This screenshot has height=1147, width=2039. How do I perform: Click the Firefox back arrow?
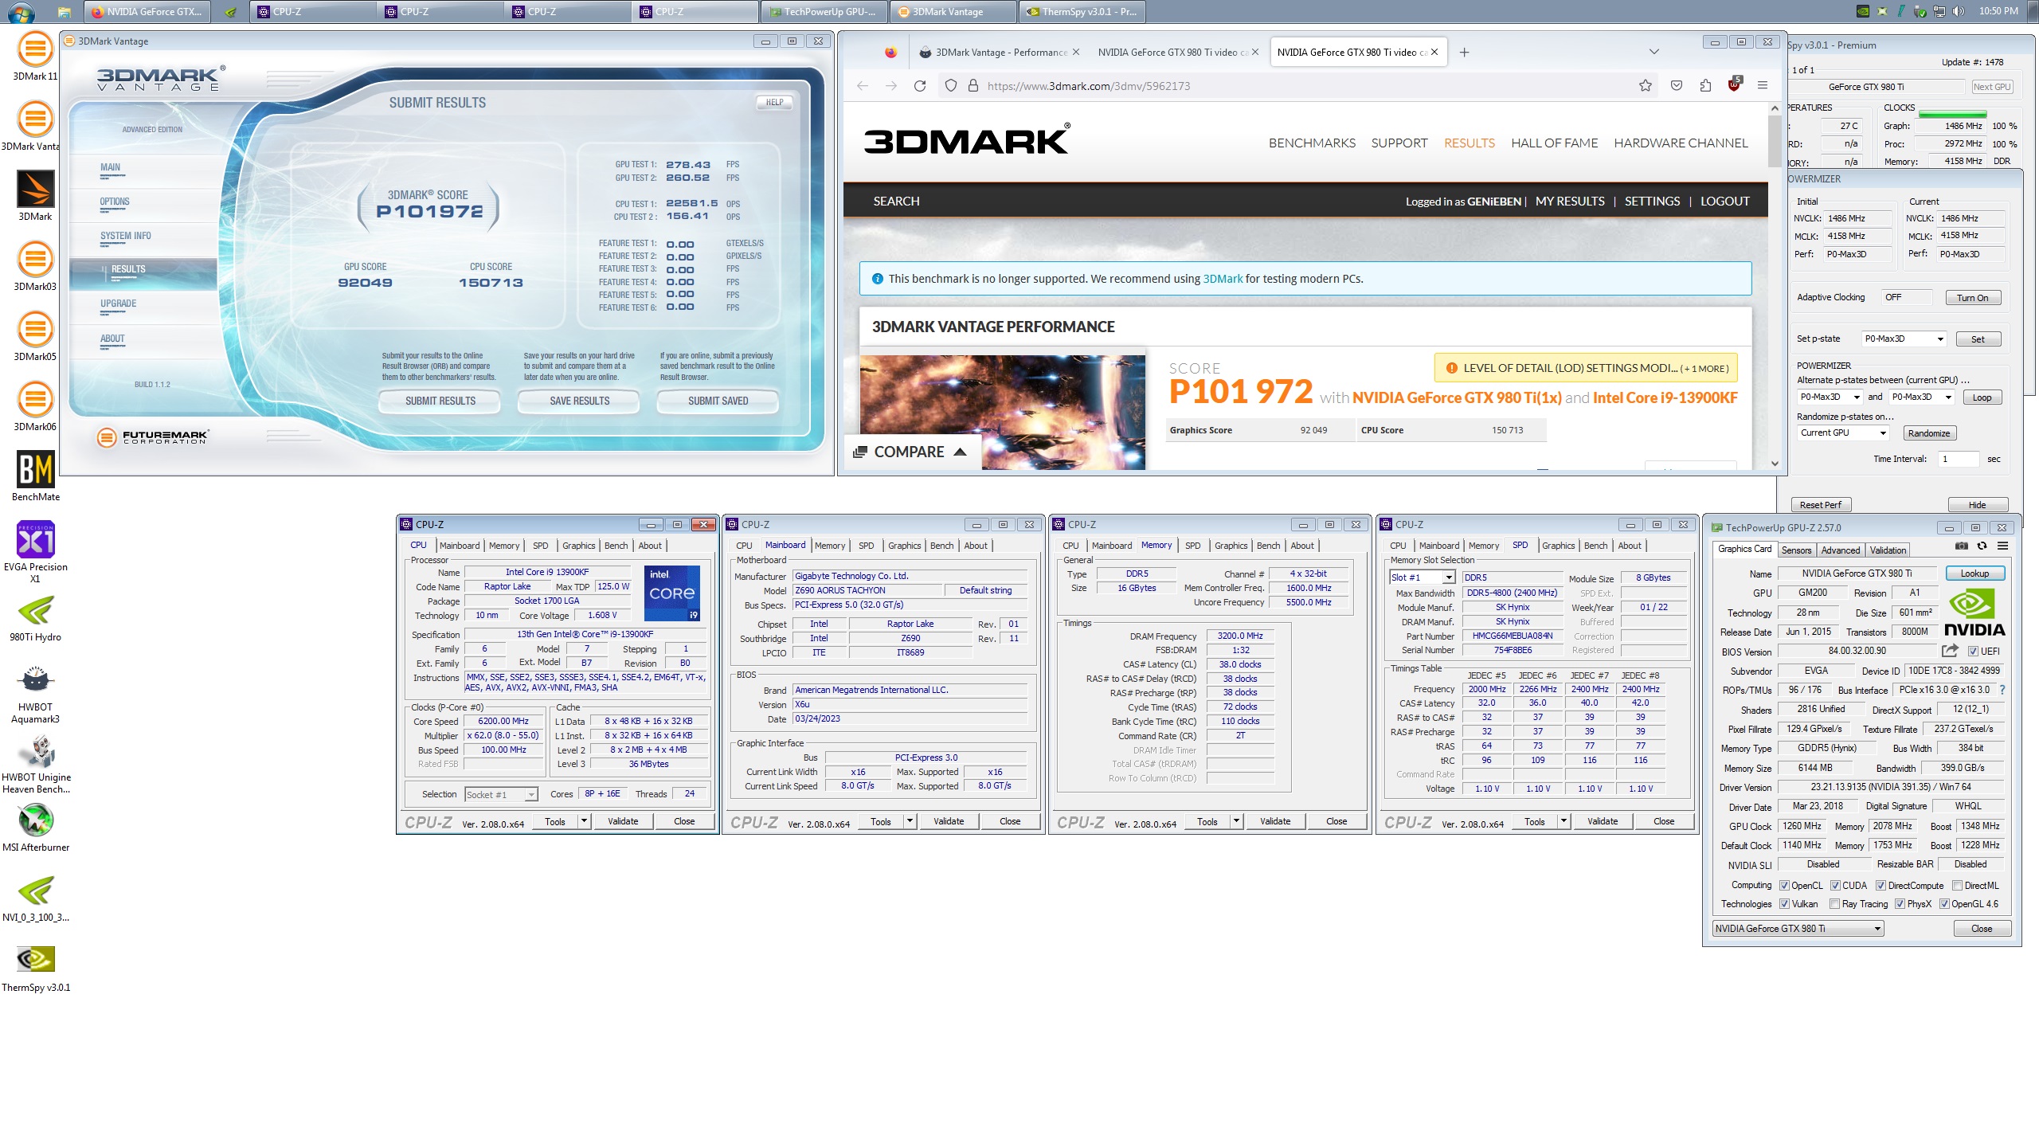pyautogui.click(x=863, y=86)
